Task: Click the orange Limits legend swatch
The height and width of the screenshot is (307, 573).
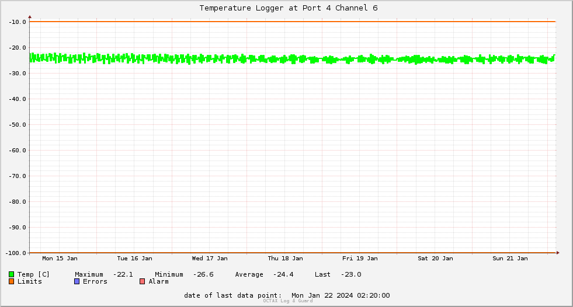Action: click(x=11, y=281)
